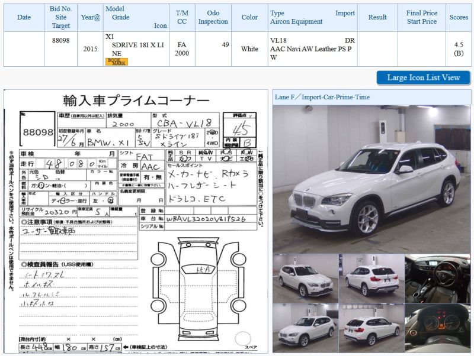This screenshot has height=356, width=474.
Task: Click the orange BOOKMARK icon
Action: pyautogui.click(x=117, y=62)
